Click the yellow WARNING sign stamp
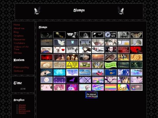The width and height of the screenshot is (158, 118). click(72, 65)
